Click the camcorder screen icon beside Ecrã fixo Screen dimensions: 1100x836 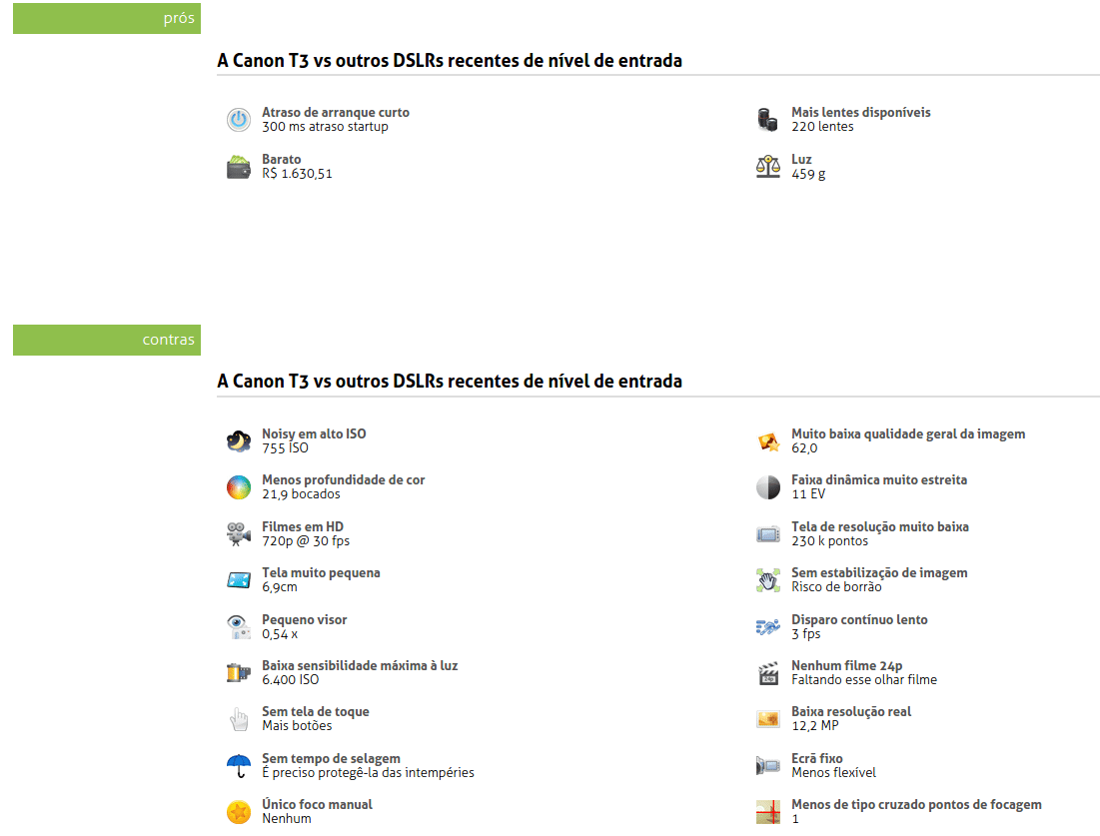coord(768,766)
